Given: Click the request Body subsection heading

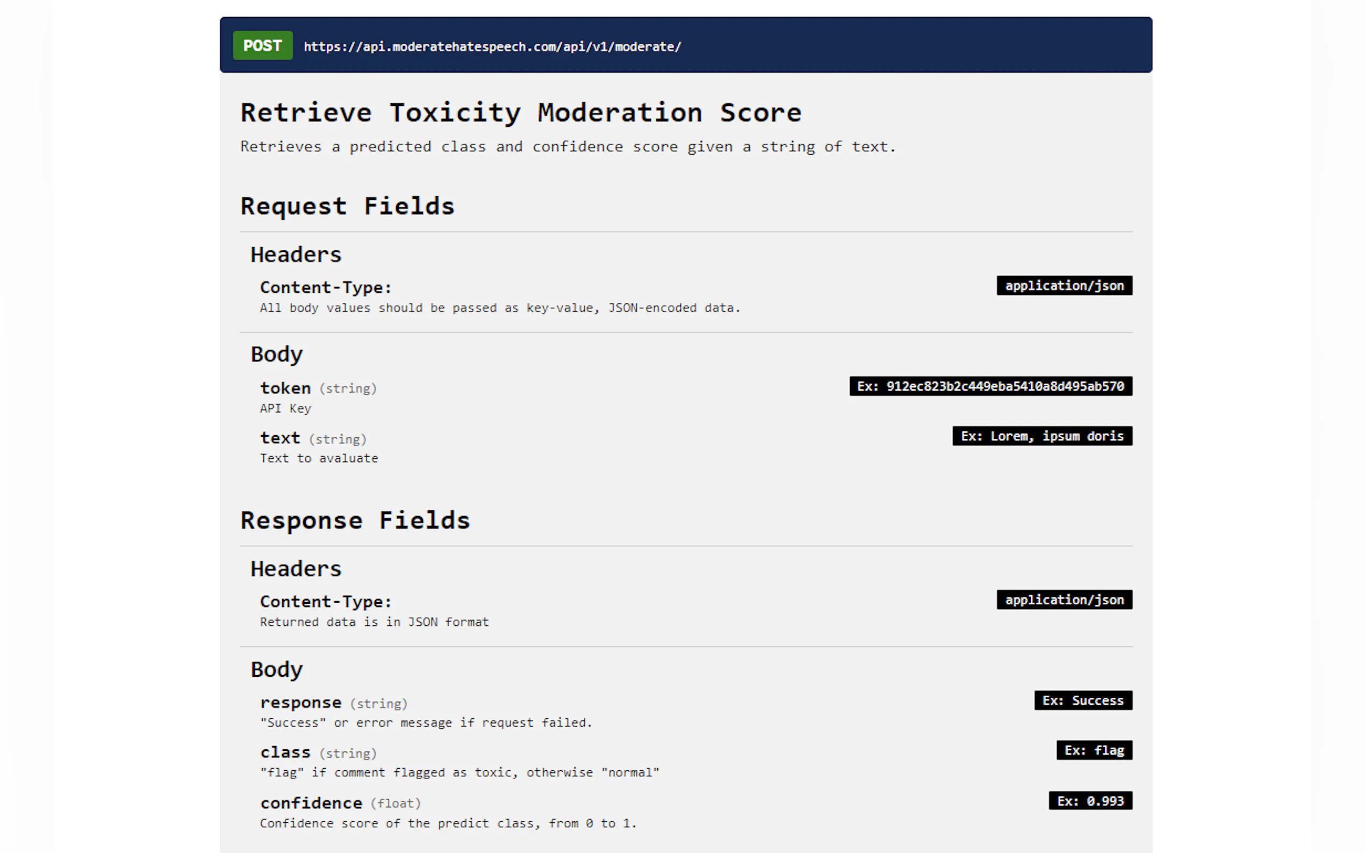Looking at the screenshot, I should tap(277, 355).
